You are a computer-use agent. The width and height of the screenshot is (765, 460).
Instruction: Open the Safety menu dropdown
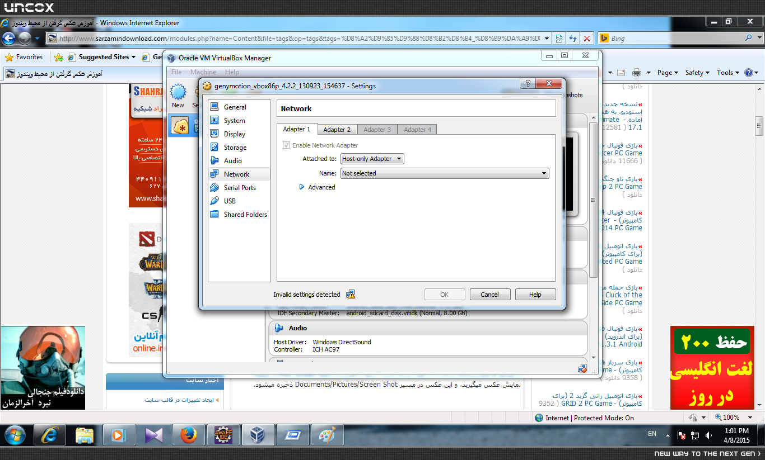point(697,73)
